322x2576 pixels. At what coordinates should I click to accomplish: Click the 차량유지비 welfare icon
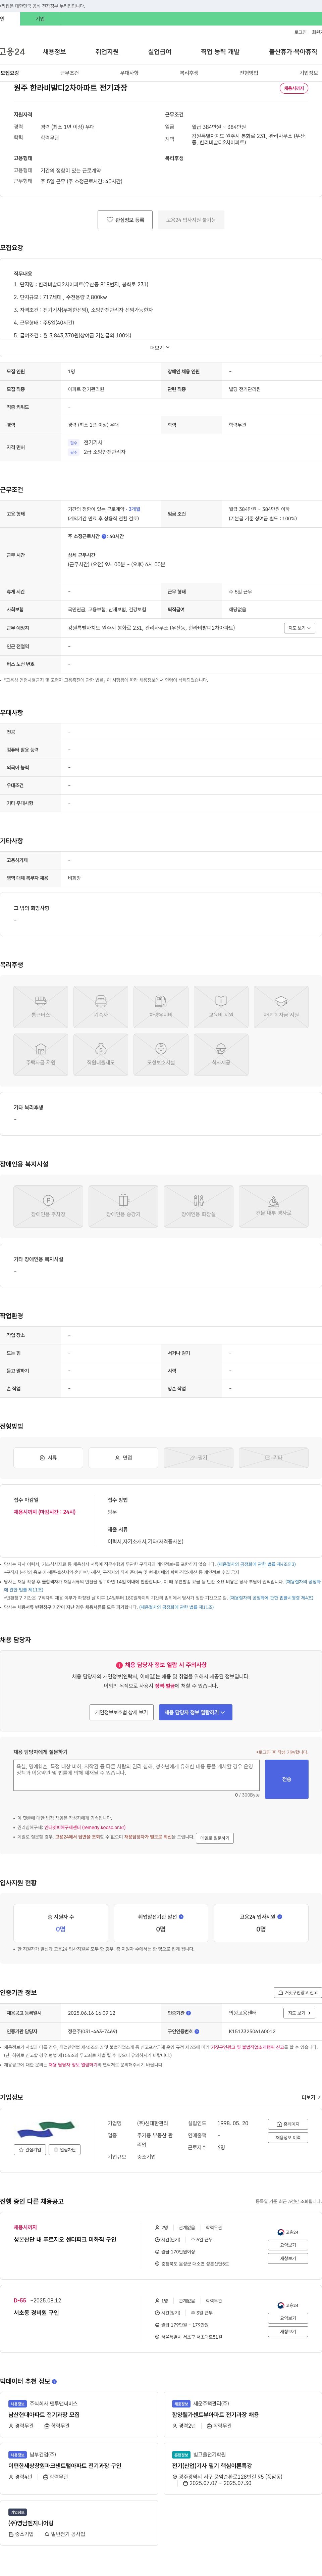(x=161, y=1007)
